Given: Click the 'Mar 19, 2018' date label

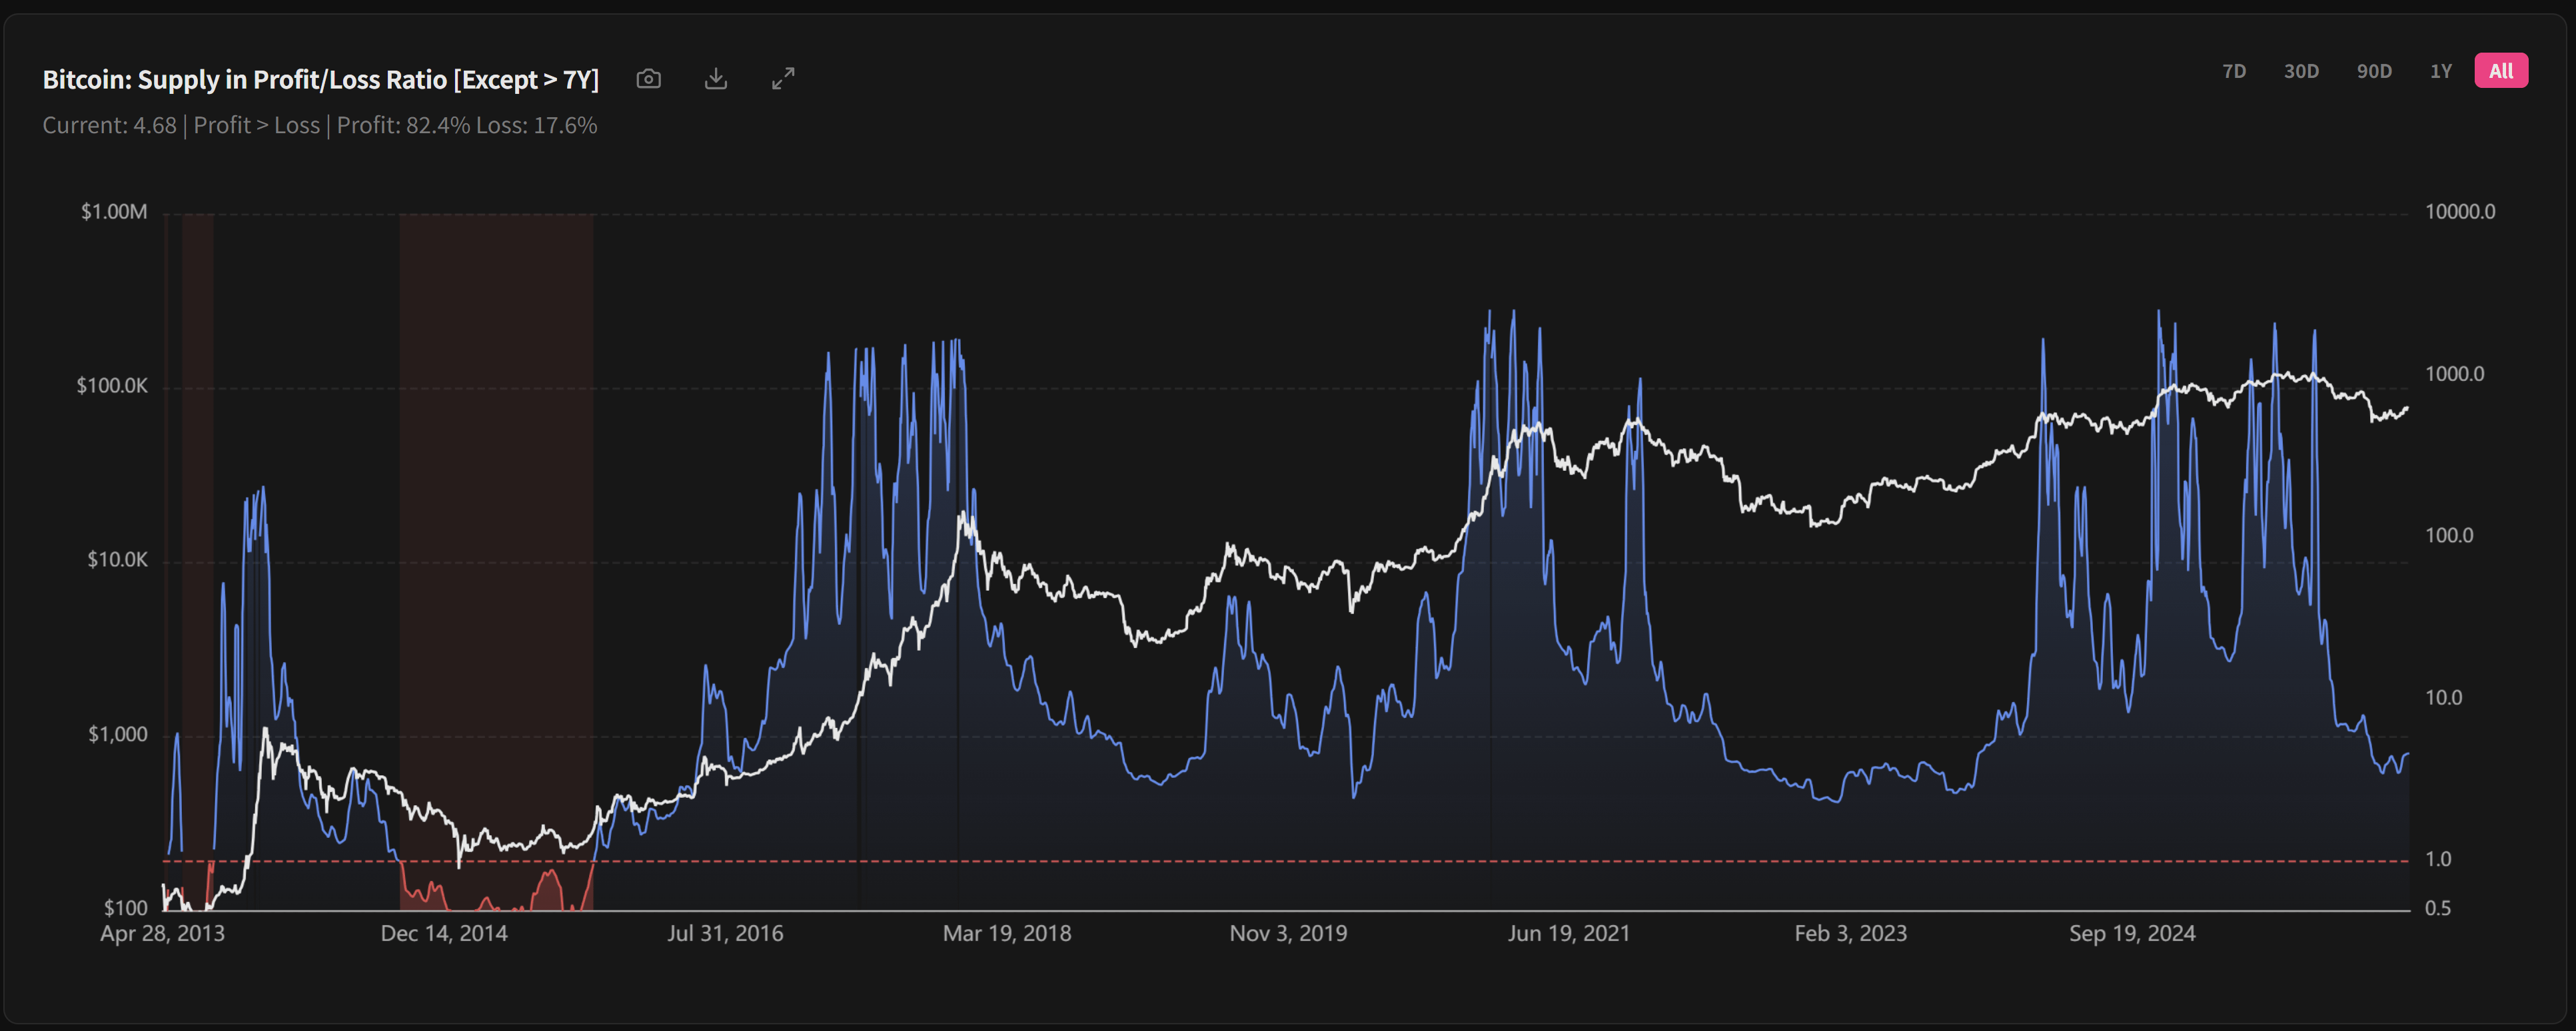Looking at the screenshot, I should (x=1007, y=934).
